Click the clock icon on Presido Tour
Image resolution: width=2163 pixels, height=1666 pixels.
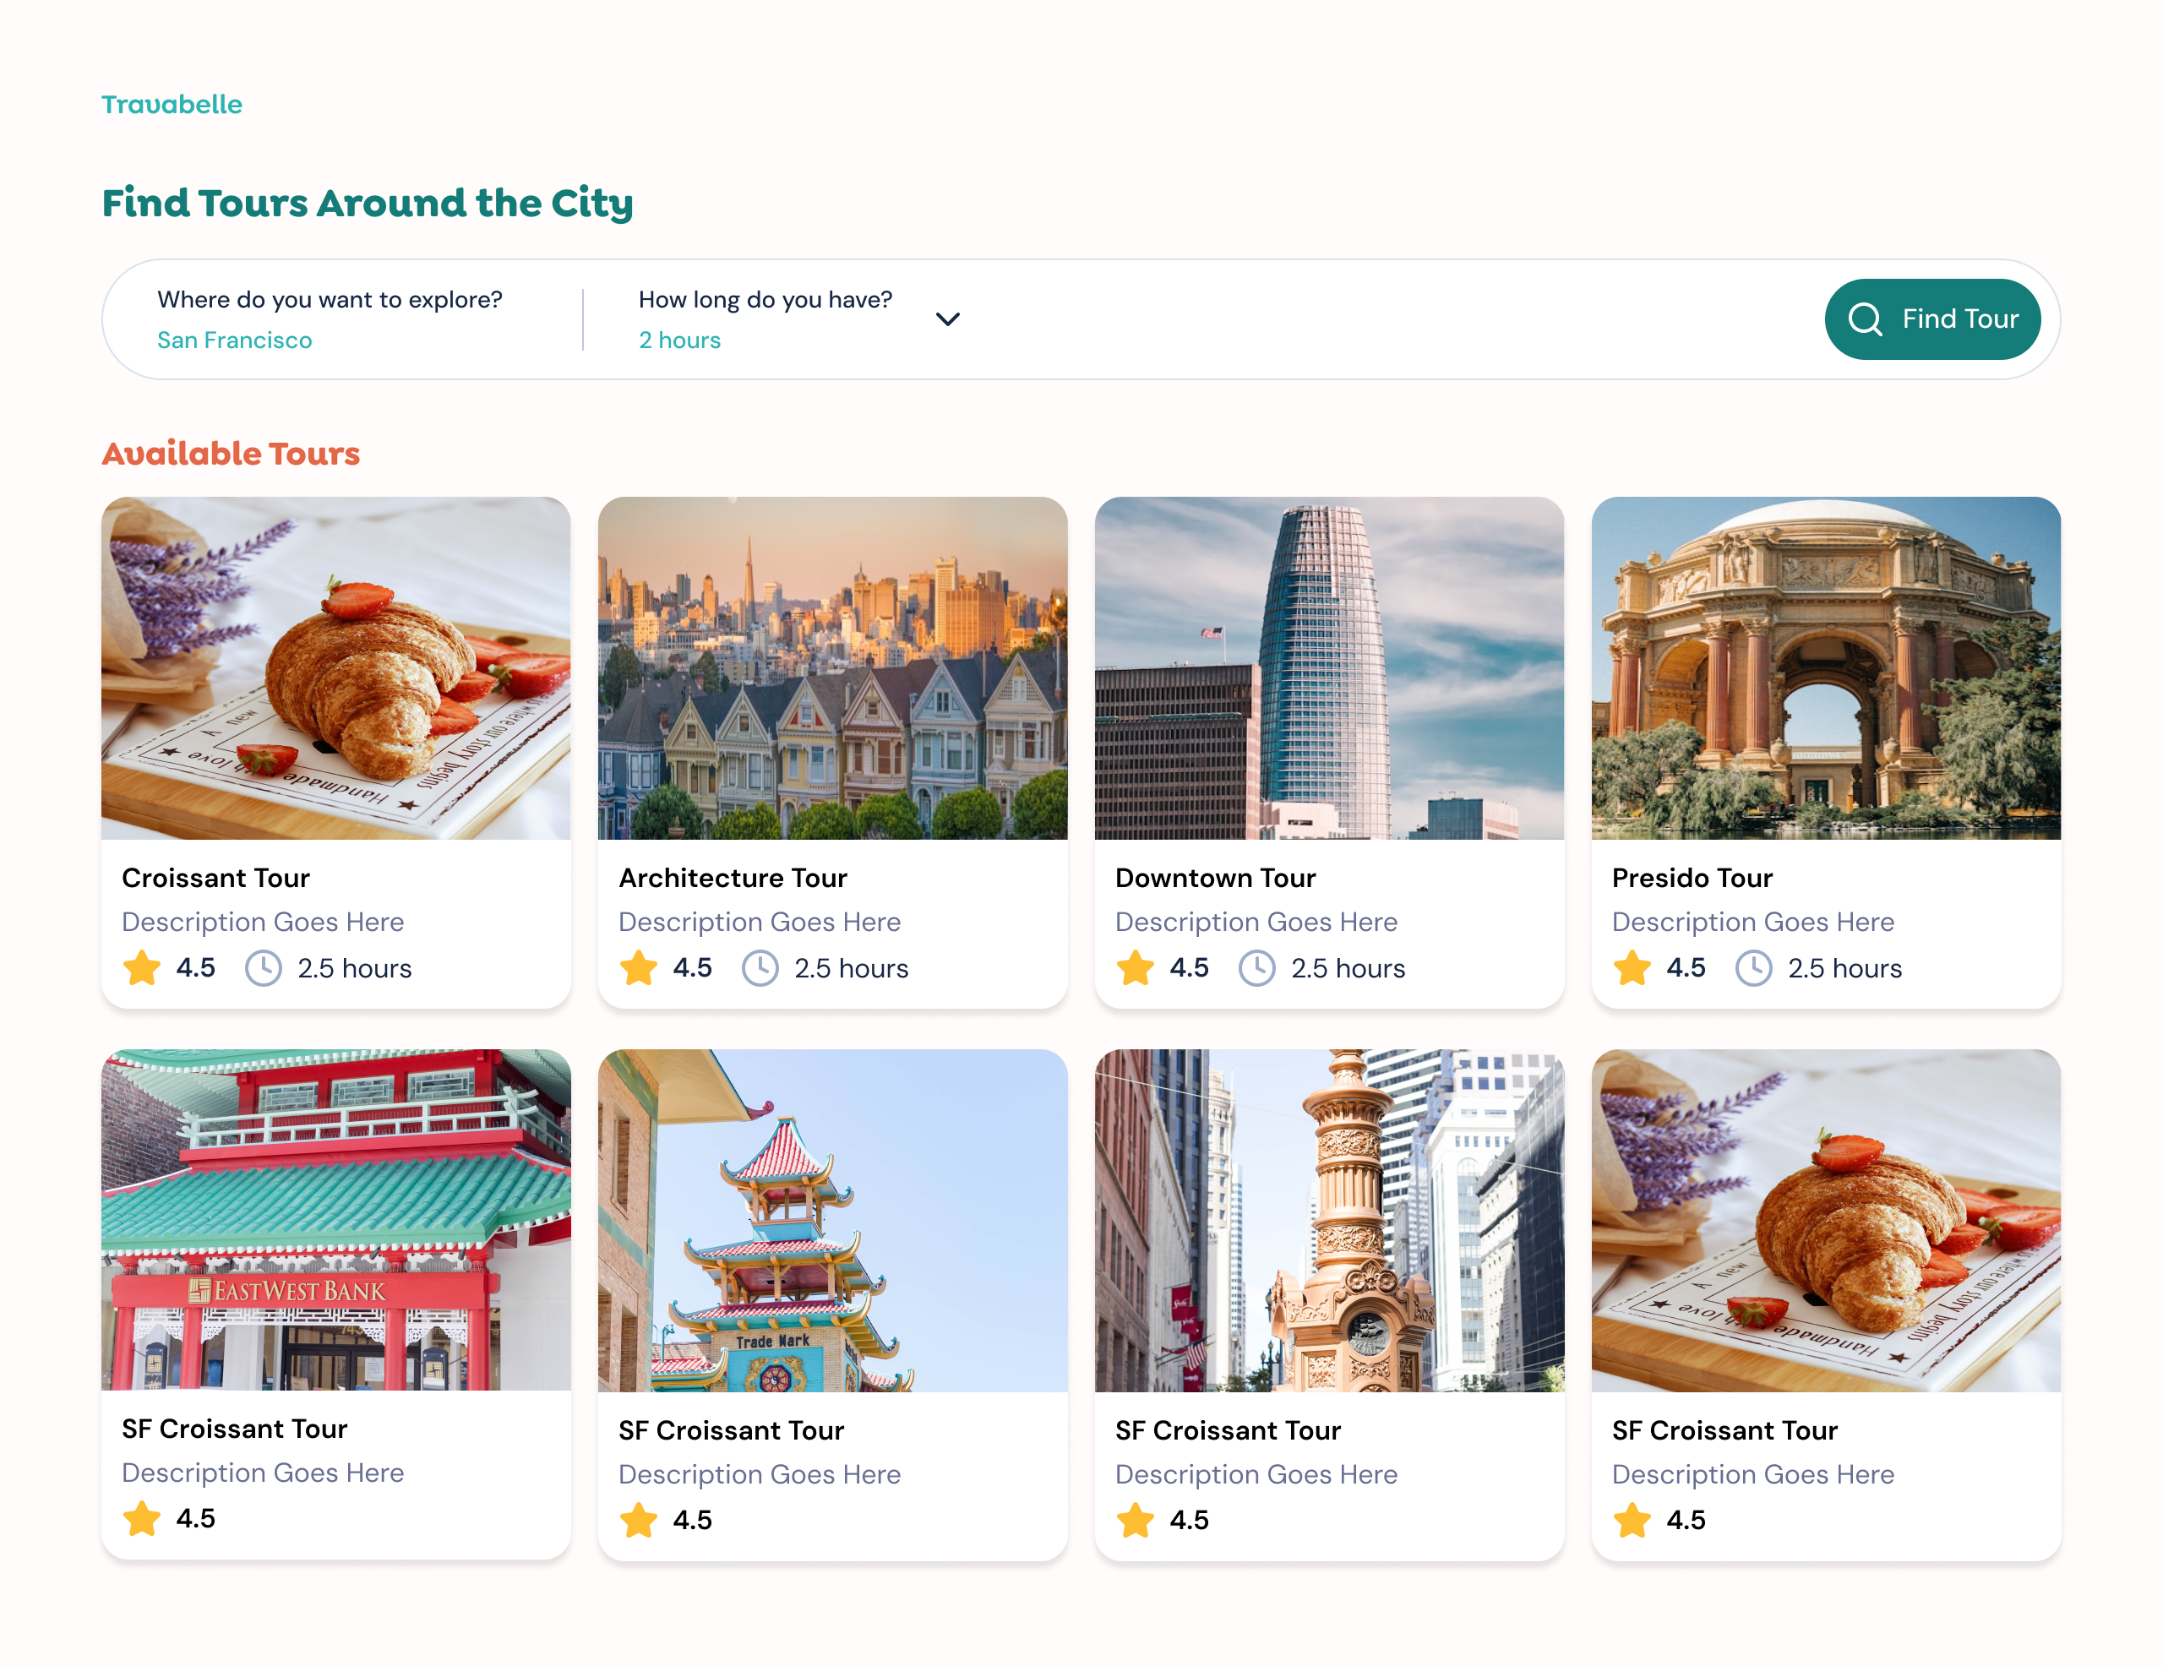click(1753, 967)
